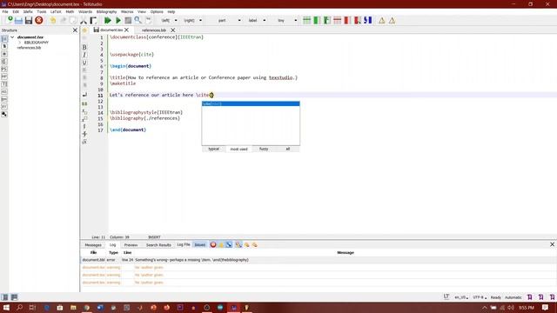Insert square root with the radical icon
This screenshot has width=557, height=313.
pyautogui.click(x=84, y=142)
